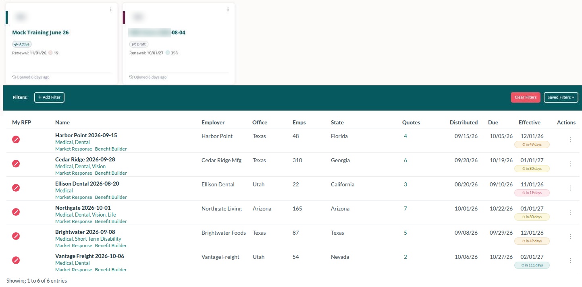This screenshot has width=582, height=287.
Task: Open Brightwater 2026-09-08 RFP
Action: tap(85, 232)
